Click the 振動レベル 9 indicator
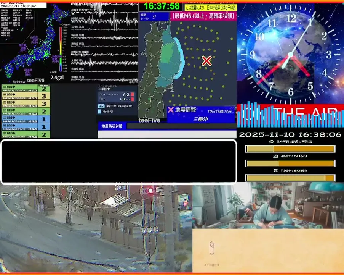This screenshot has width=344, height=275. pyautogui.click(x=154, y=16)
